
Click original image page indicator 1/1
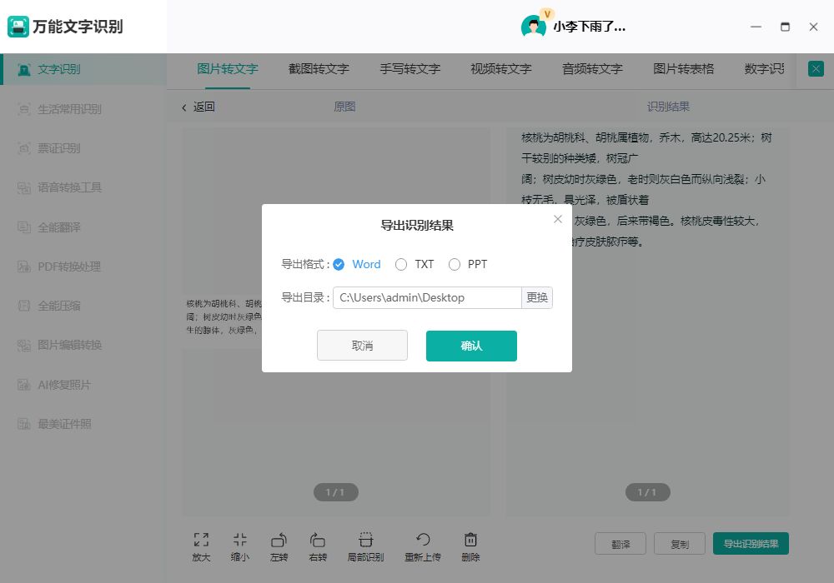(335, 492)
